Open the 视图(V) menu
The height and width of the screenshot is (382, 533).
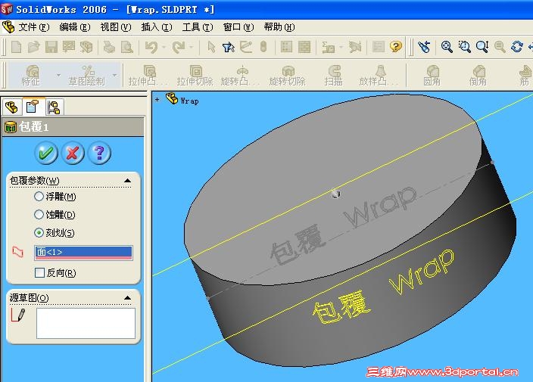tap(116, 26)
